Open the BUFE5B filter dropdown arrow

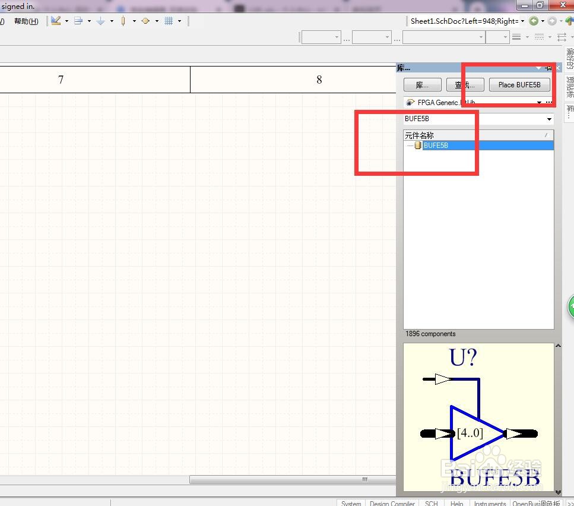[549, 119]
